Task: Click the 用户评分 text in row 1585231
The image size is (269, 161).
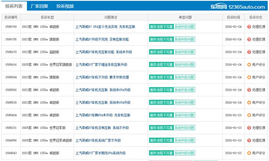Action: pyautogui.click(x=259, y=128)
